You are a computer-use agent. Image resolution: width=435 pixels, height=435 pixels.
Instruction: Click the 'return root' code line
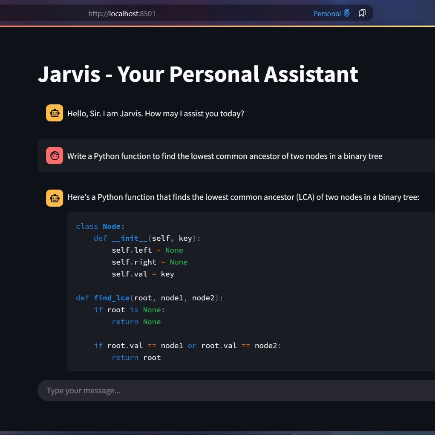coord(136,357)
